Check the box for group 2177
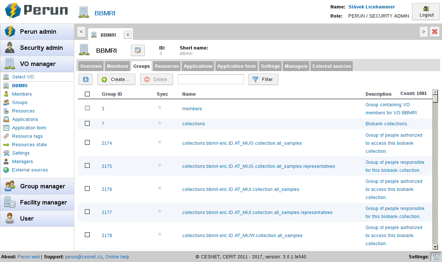The width and height of the screenshot is (442, 262). 87,211
